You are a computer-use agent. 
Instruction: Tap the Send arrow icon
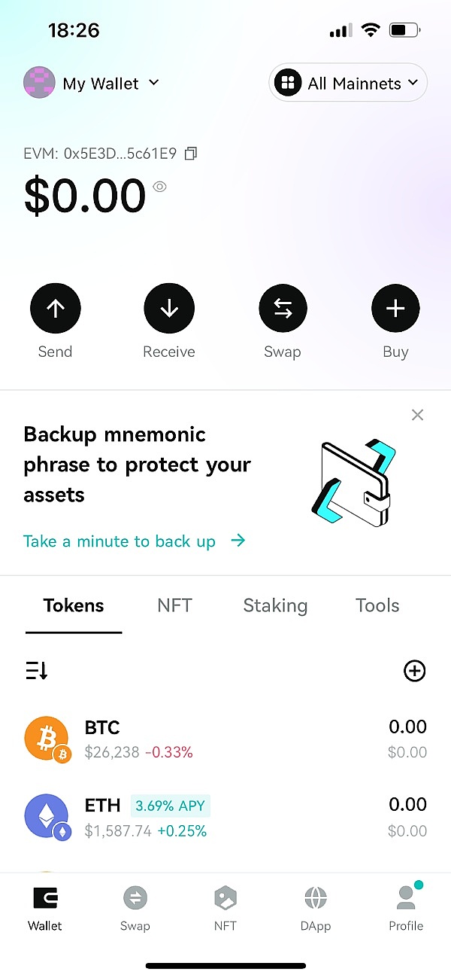point(56,309)
